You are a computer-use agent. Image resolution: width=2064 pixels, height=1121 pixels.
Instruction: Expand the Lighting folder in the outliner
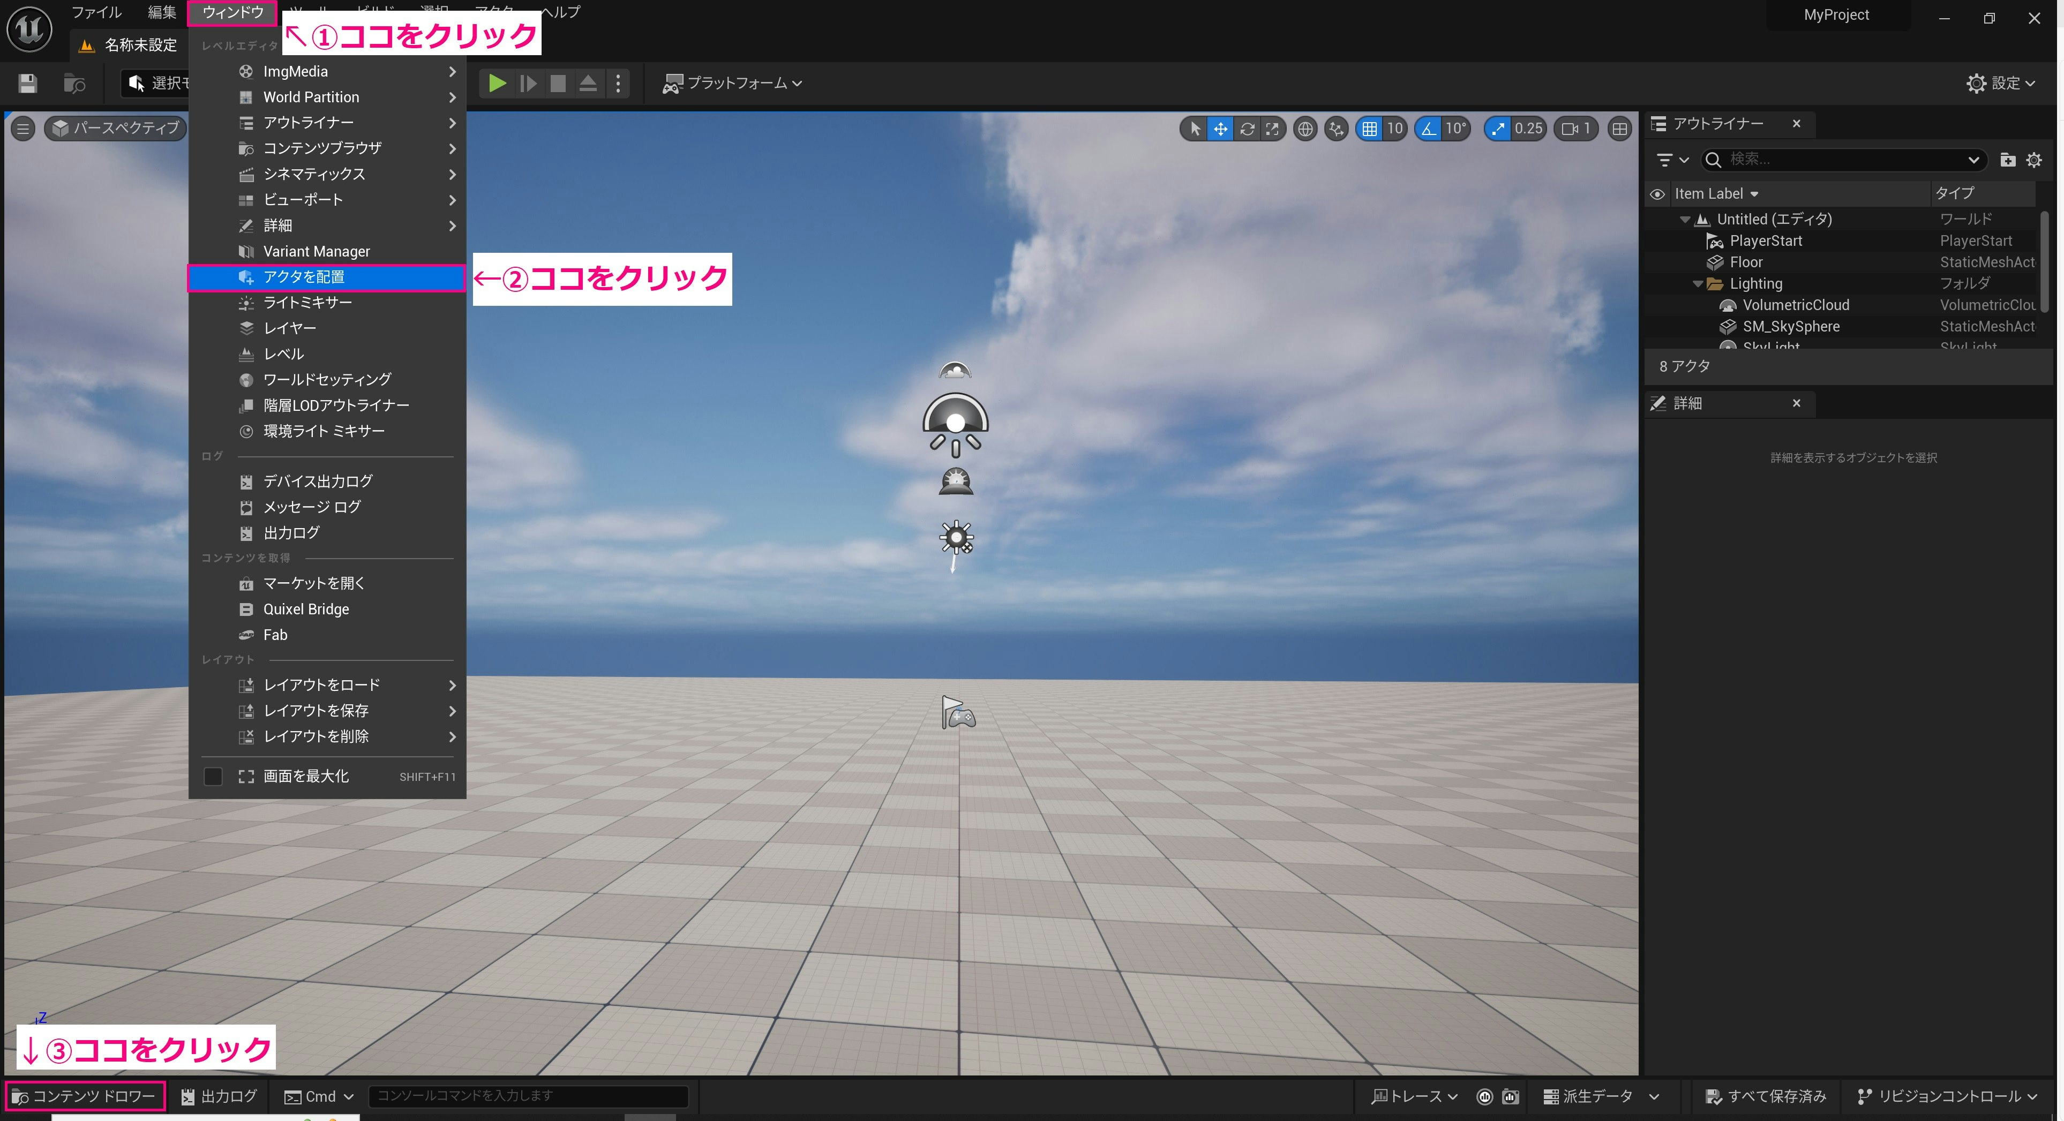pyautogui.click(x=1697, y=283)
